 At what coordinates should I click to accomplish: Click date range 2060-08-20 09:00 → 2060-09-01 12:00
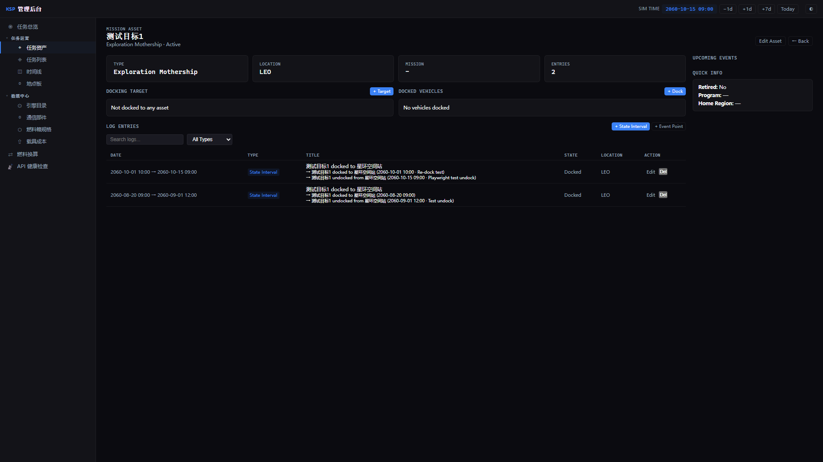pos(153,195)
